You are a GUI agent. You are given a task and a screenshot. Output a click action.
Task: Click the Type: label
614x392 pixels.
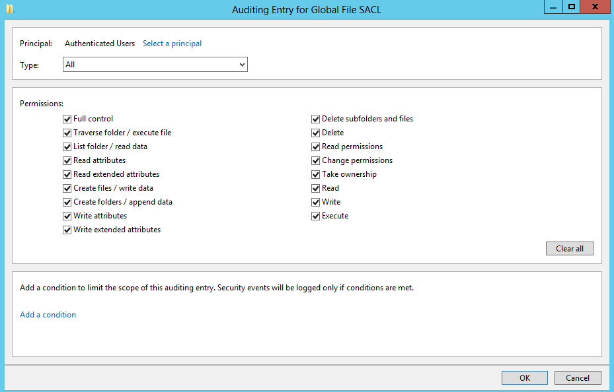(x=29, y=65)
